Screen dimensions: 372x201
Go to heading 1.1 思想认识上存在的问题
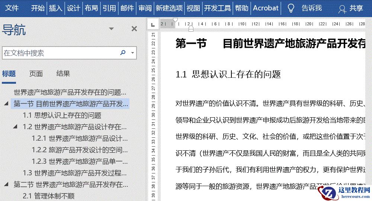coord(62,115)
